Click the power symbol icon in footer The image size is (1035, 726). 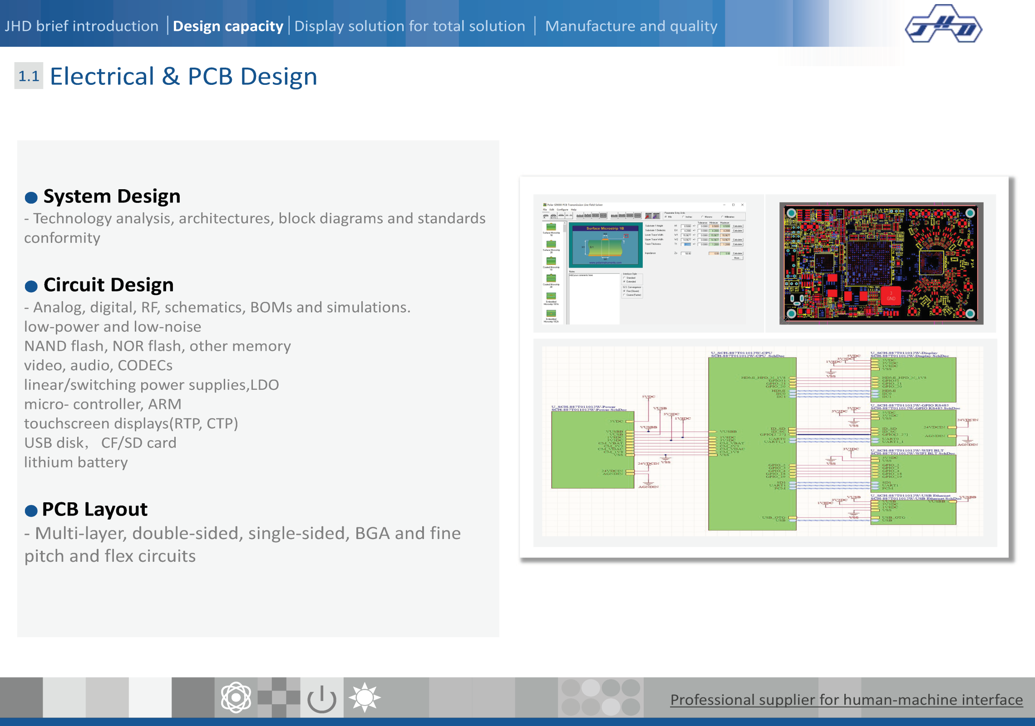[x=321, y=698]
